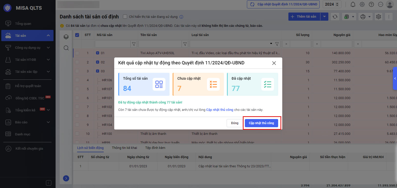Open filter for Mã tài sản column

134,44
